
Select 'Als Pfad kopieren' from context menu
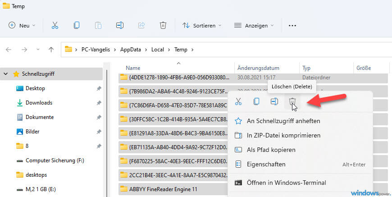[271, 150]
